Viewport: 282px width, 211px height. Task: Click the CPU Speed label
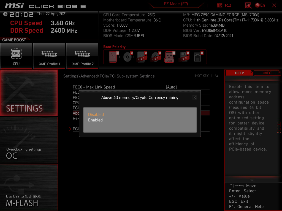tap(26, 23)
